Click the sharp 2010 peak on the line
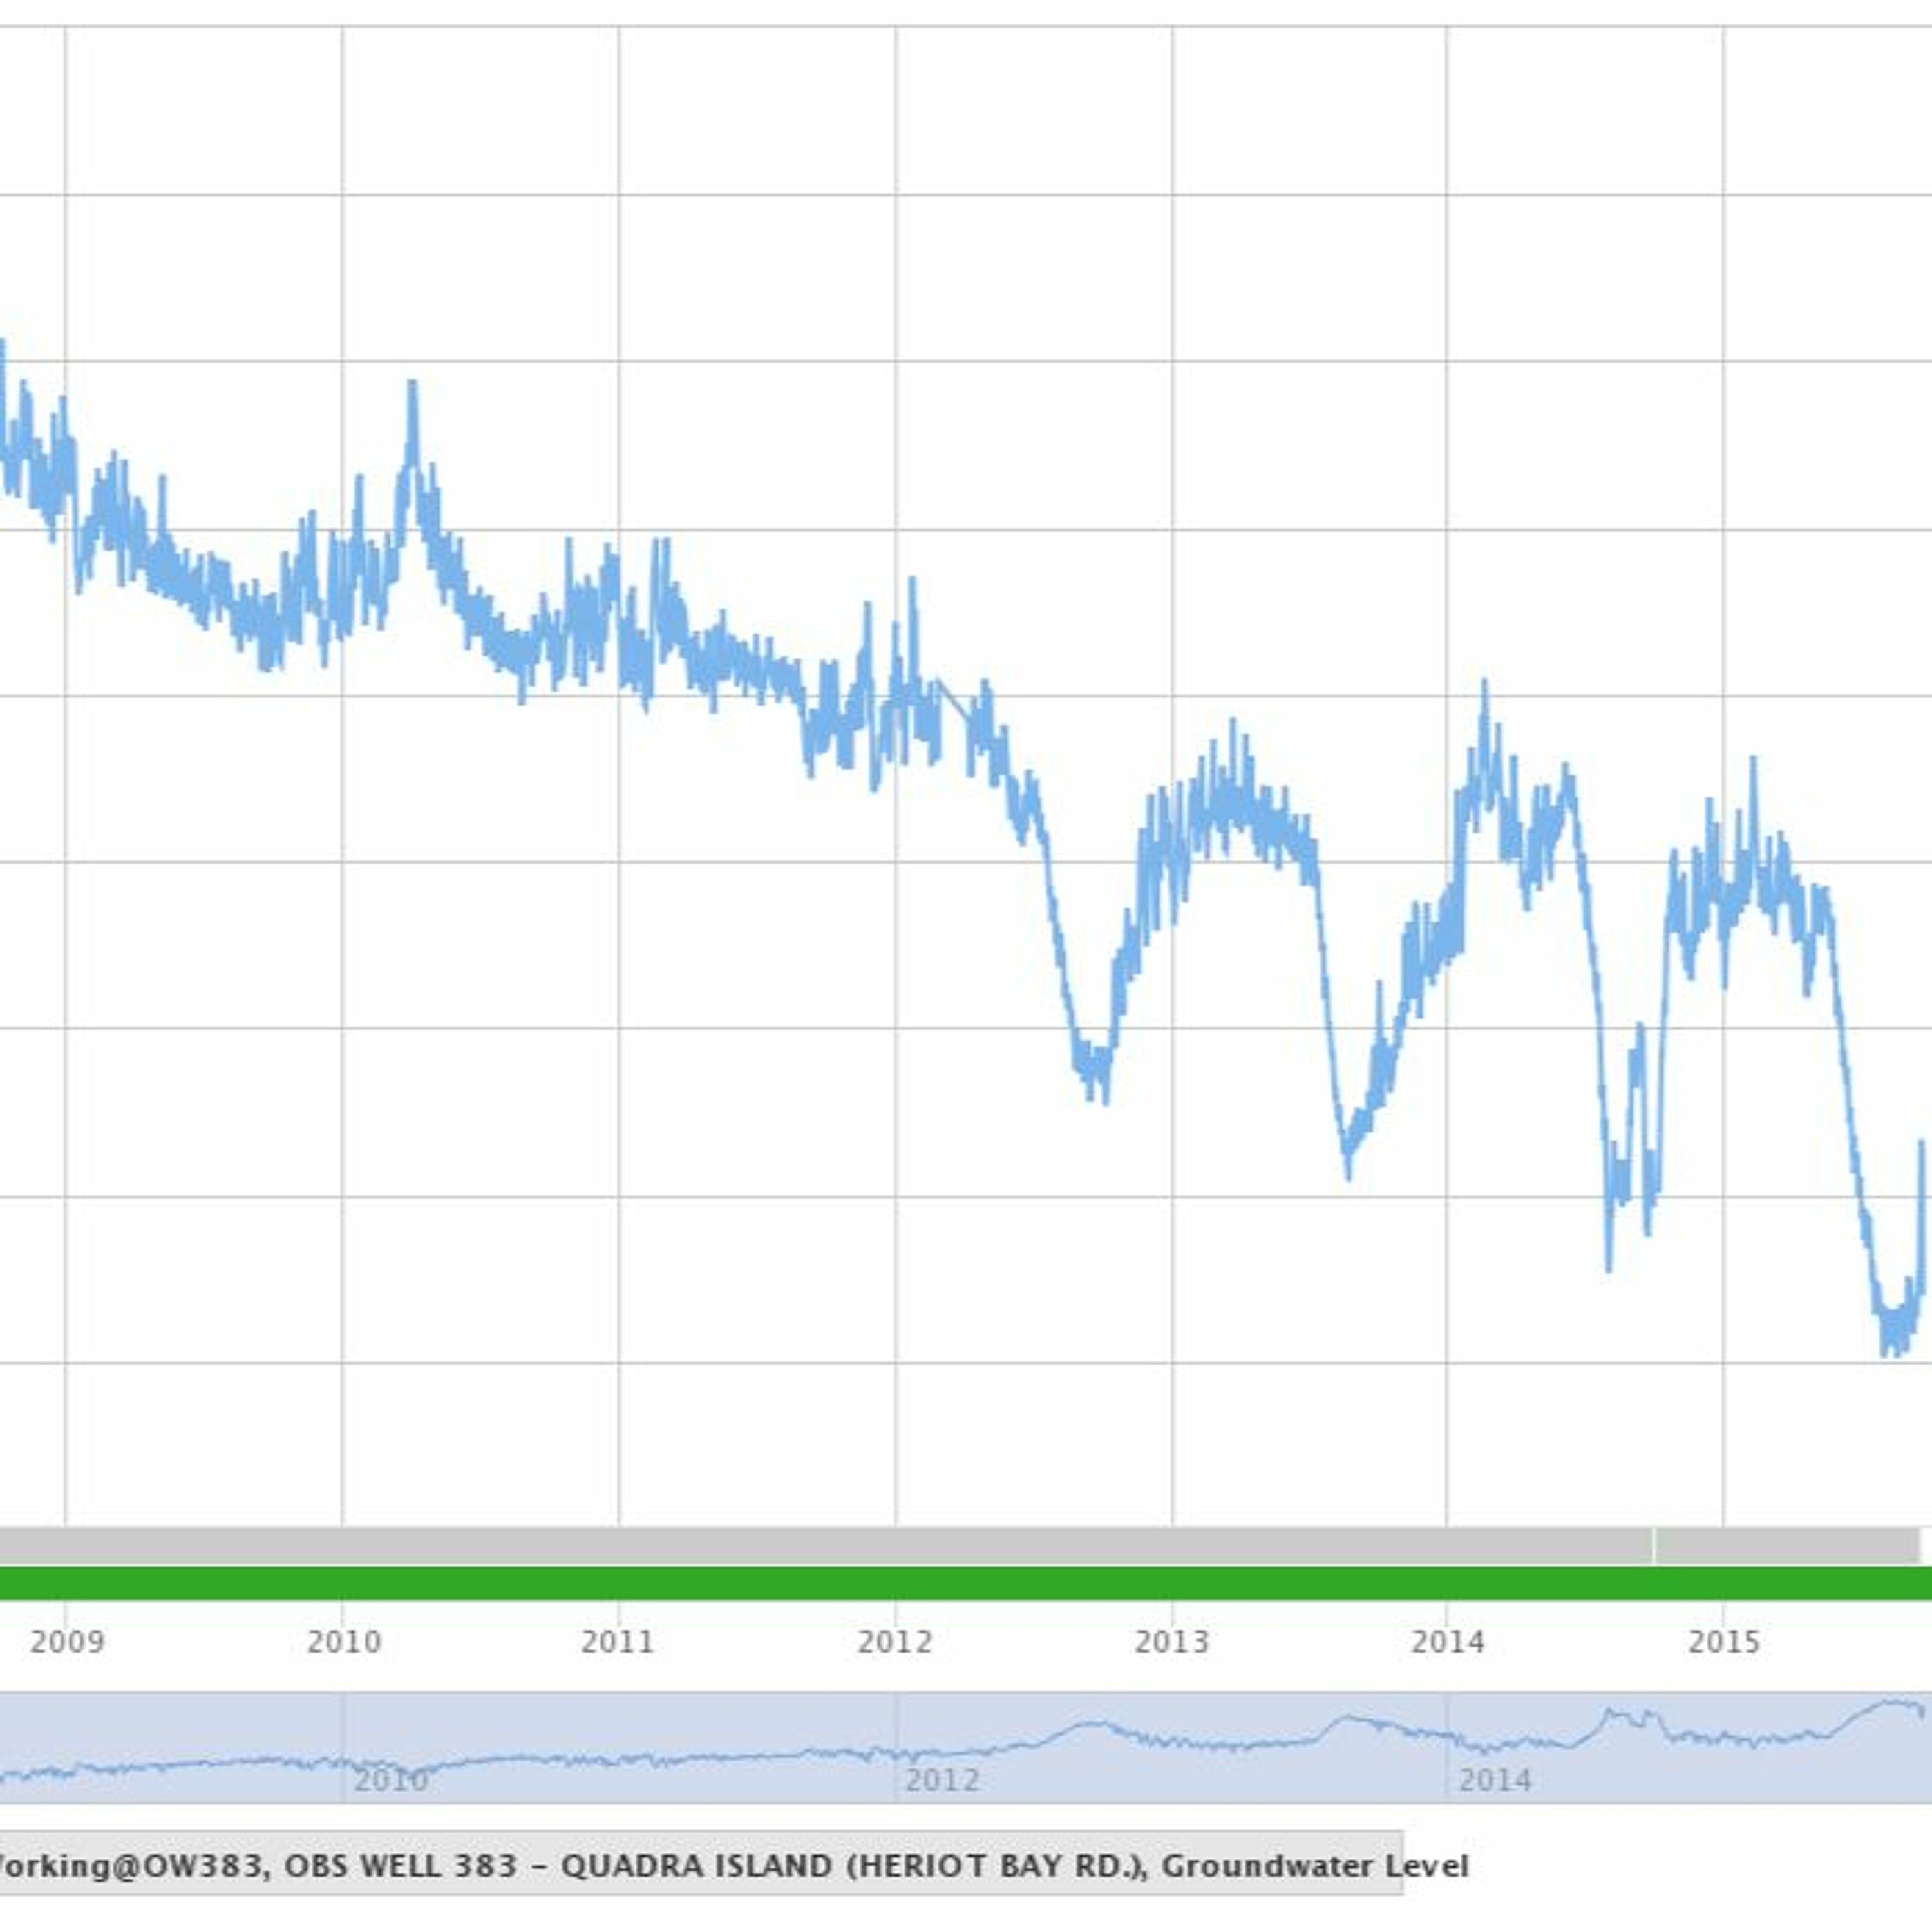Image resolution: width=1932 pixels, height=1932 pixels. pos(412,385)
